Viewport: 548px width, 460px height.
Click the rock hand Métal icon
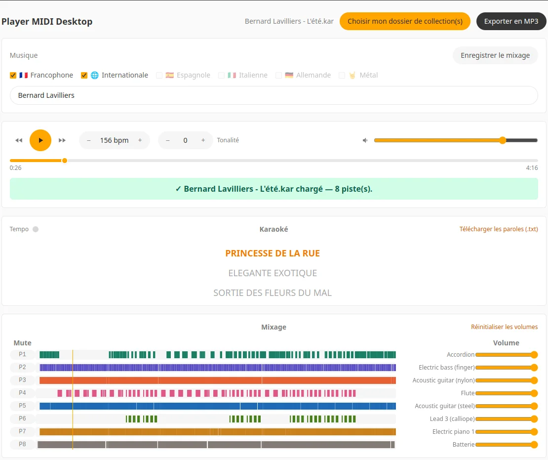(352, 75)
